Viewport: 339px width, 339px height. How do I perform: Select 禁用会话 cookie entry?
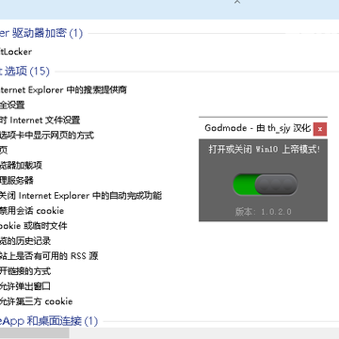32,211
